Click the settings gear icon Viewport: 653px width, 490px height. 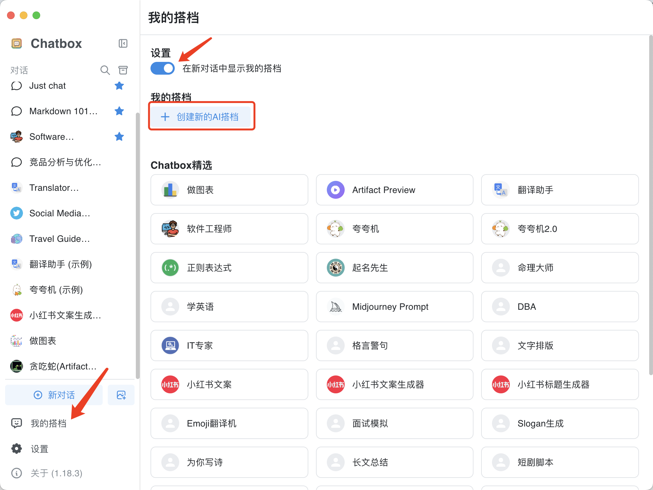17,449
